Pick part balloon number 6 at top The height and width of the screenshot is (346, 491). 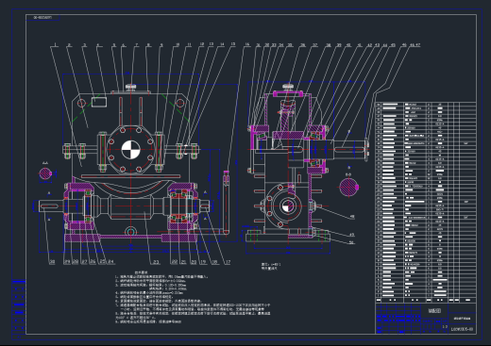coord(123,45)
